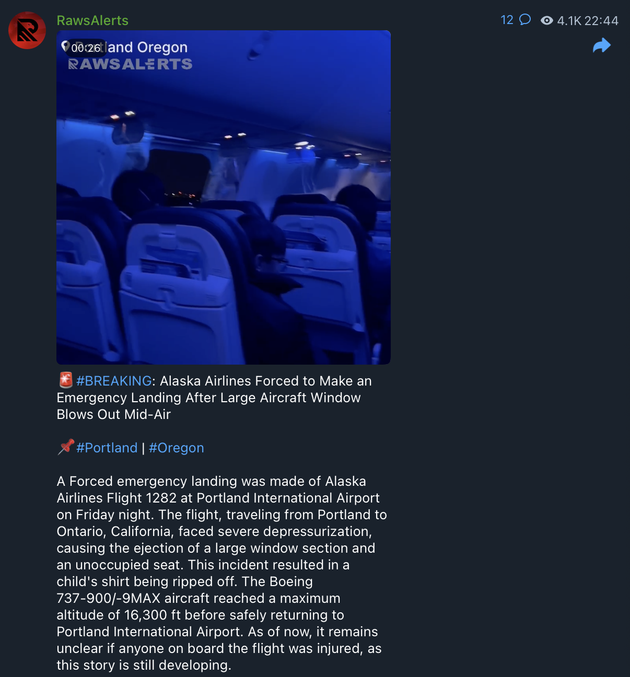Click the red siren emoji

65,380
